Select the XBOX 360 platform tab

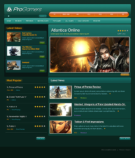coord(66,14)
